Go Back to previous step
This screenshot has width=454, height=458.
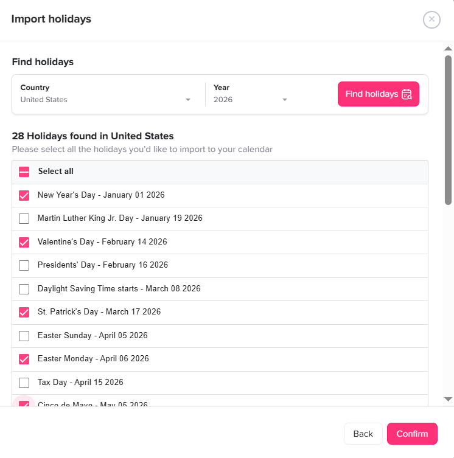tap(363, 434)
